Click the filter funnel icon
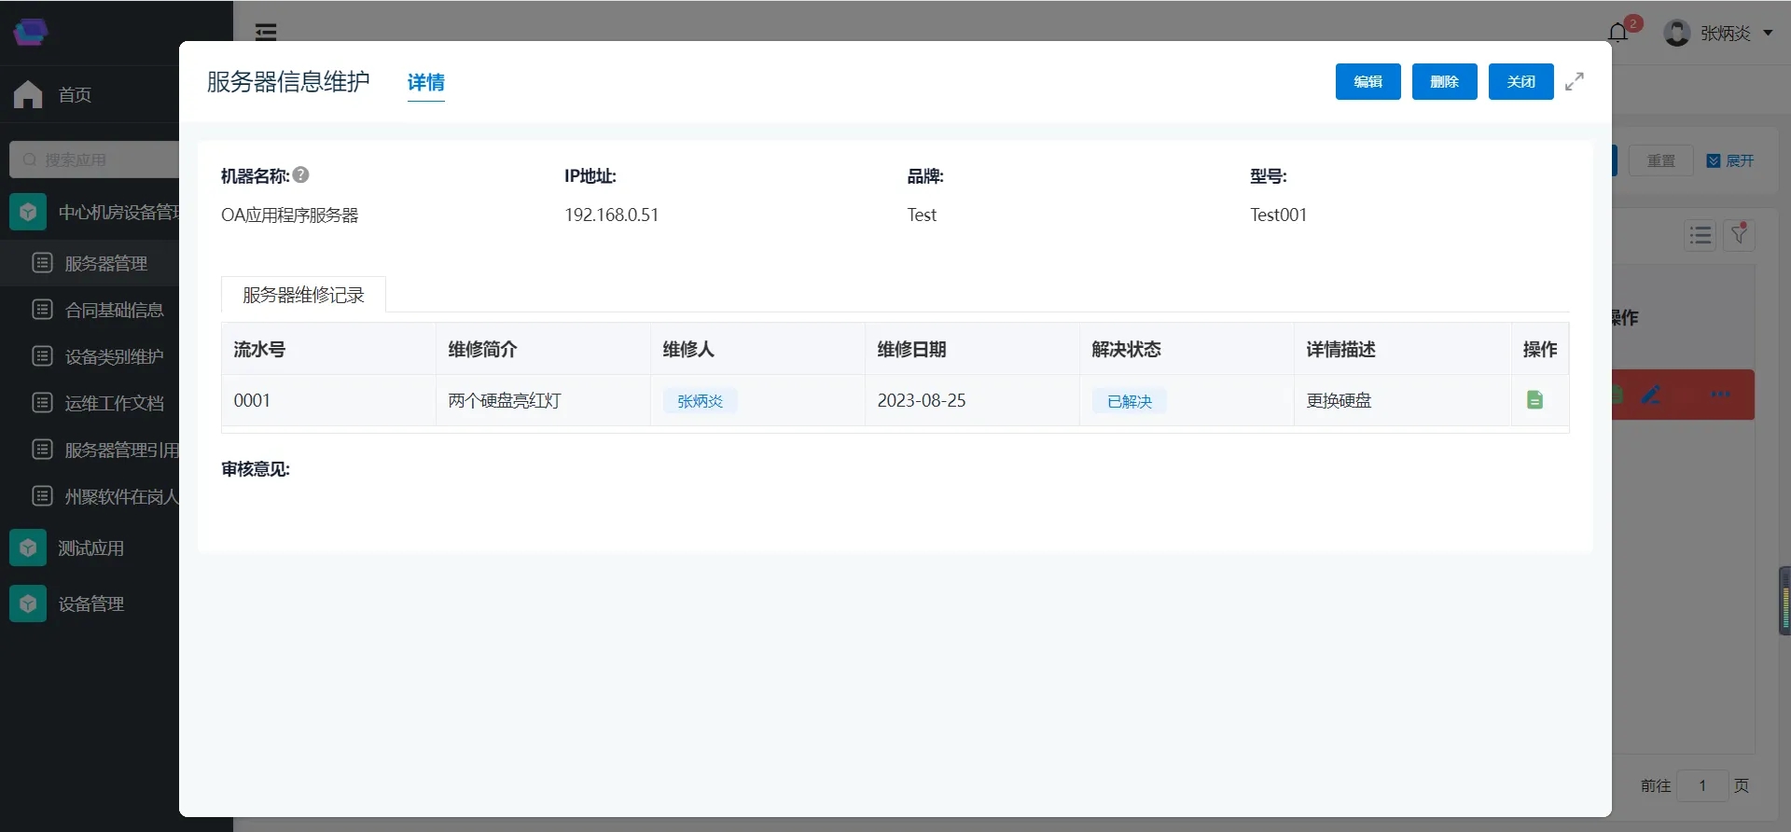This screenshot has height=832, width=1791. point(1739,235)
